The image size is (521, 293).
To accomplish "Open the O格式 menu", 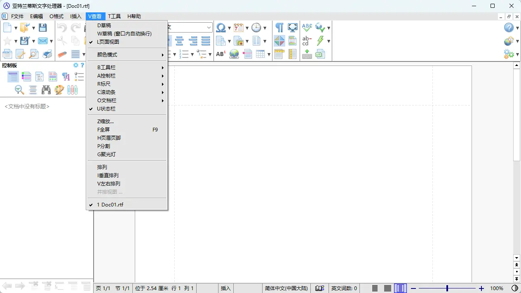I will pos(56,16).
